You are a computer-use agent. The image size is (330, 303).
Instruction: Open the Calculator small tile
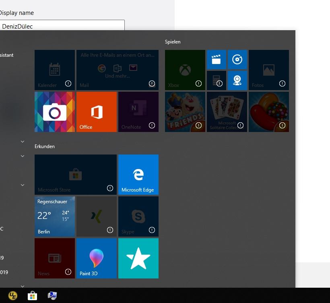[x=217, y=80]
